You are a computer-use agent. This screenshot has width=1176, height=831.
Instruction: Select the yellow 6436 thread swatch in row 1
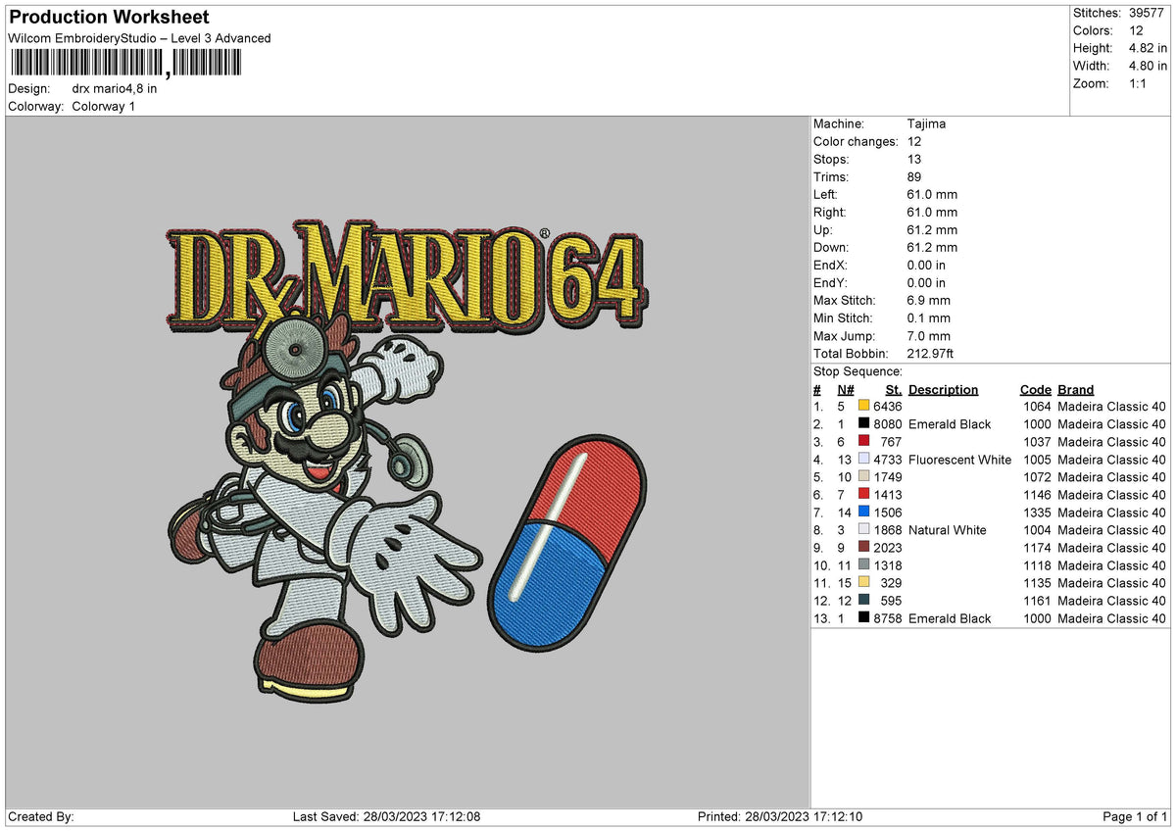click(862, 406)
